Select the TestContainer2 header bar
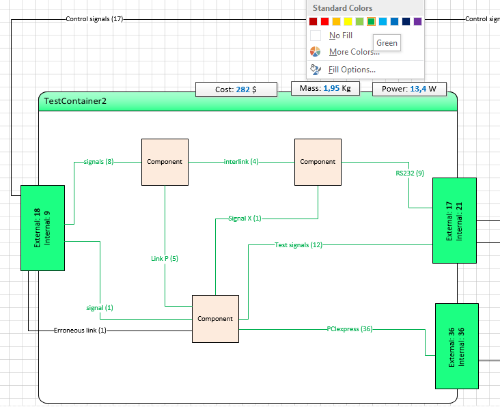This screenshot has width=500, height=407. pos(248,101)
